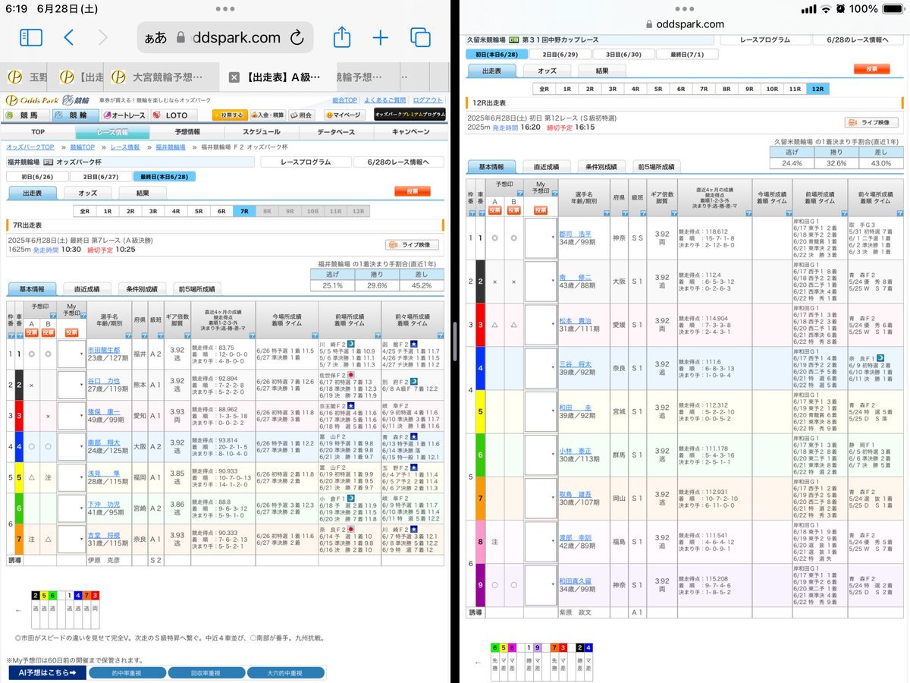Select race 3R in left window

(153, 211)
